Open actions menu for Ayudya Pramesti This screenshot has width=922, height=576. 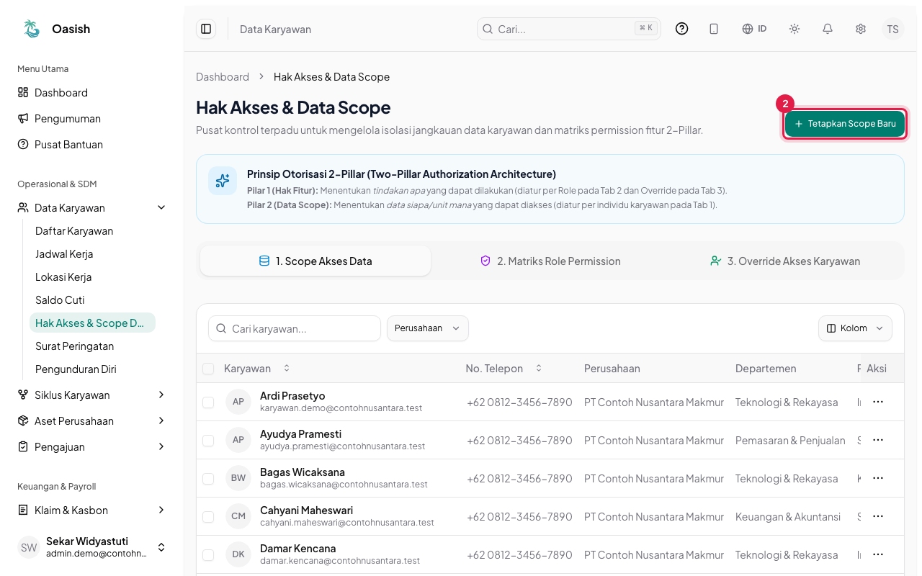pos(877,440)
